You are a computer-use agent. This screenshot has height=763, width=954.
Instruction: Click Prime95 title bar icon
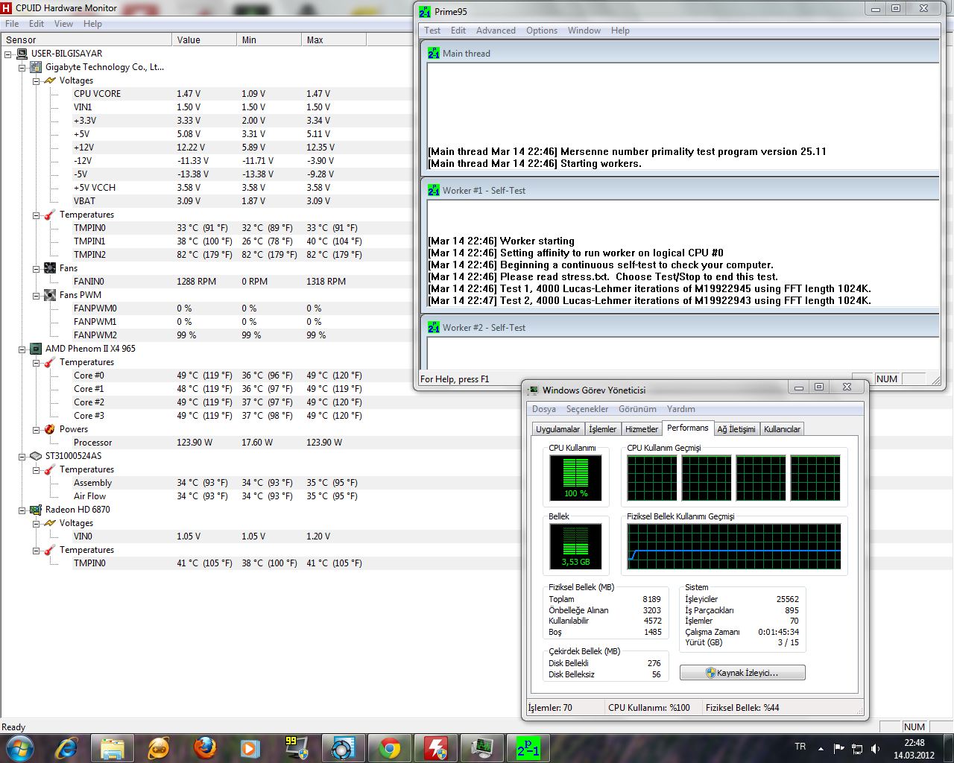click(x=425, y=12)
